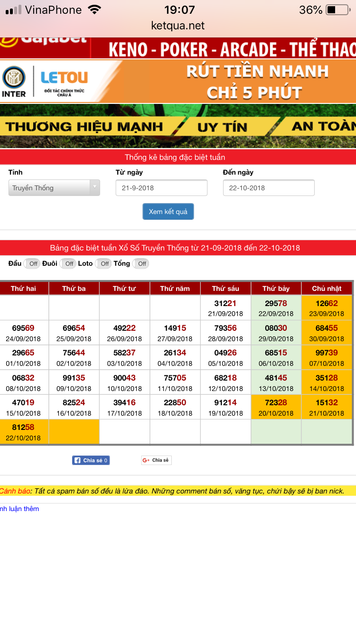The width and height of the screenshot is (356, 633).
Task: Tap the Thương hiệu mạnh football banner
Action: tap(178, 126)
